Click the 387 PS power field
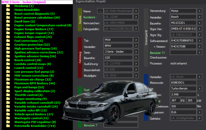Viewport: 206px width, 130px height. pyautogui.click(x=175, y=100)
